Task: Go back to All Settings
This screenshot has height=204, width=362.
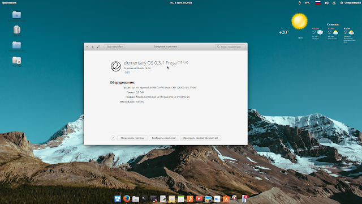Action: point(114,46)
